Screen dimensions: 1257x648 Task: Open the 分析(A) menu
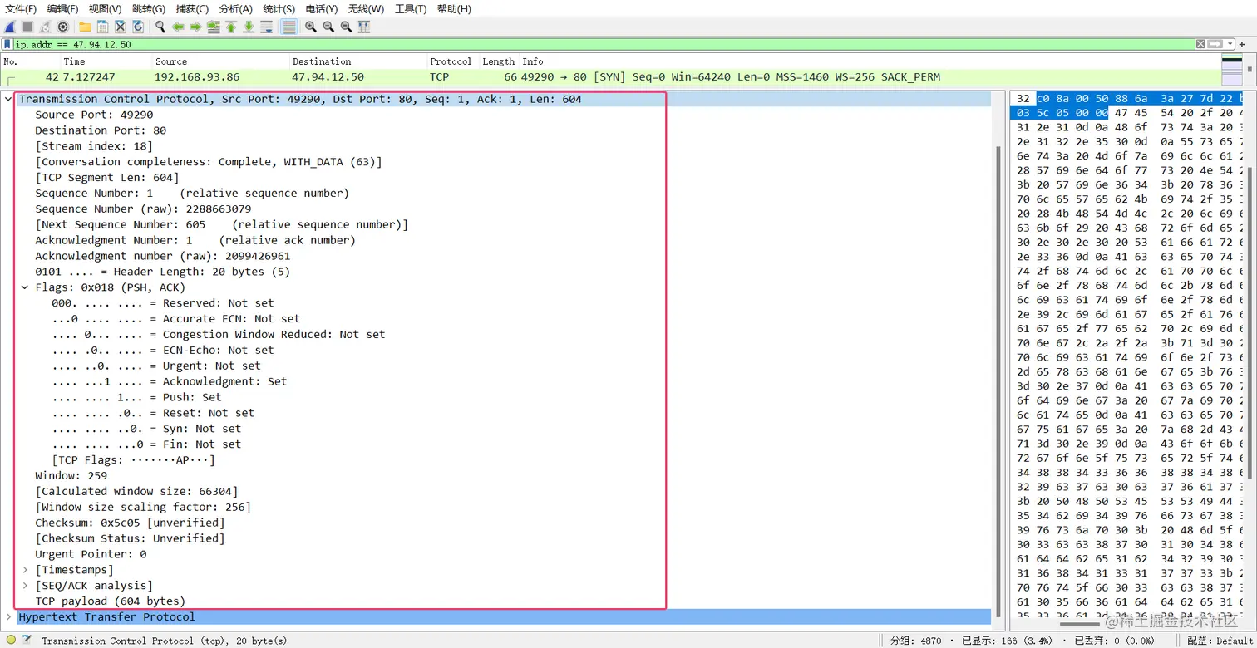coord(236,8)
